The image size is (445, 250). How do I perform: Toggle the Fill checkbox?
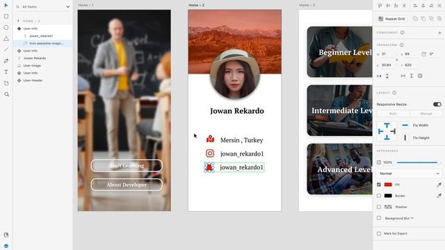coord(379,185)
